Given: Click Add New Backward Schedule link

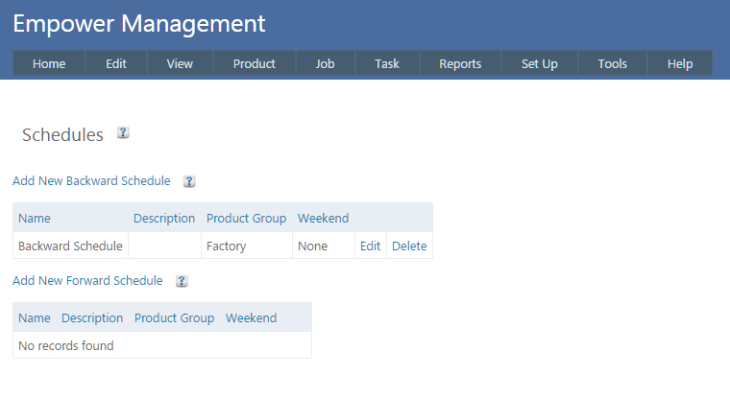Looking at the screenshot, I should 91,181.
